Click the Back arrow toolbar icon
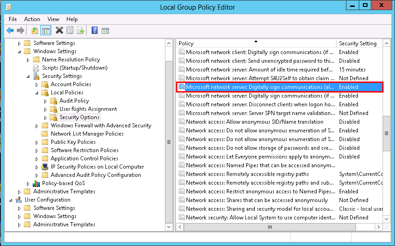The height and width of the screenshot is (246, 395). pyautogui.click(x=10, y=31)
